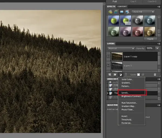Click the create new layer icon
This screenshot has height=138, width=162.
tap(110, 74)
